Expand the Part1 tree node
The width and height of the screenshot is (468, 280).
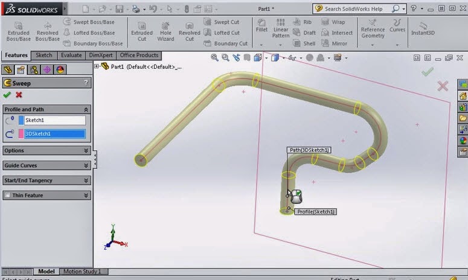(97, 66)
